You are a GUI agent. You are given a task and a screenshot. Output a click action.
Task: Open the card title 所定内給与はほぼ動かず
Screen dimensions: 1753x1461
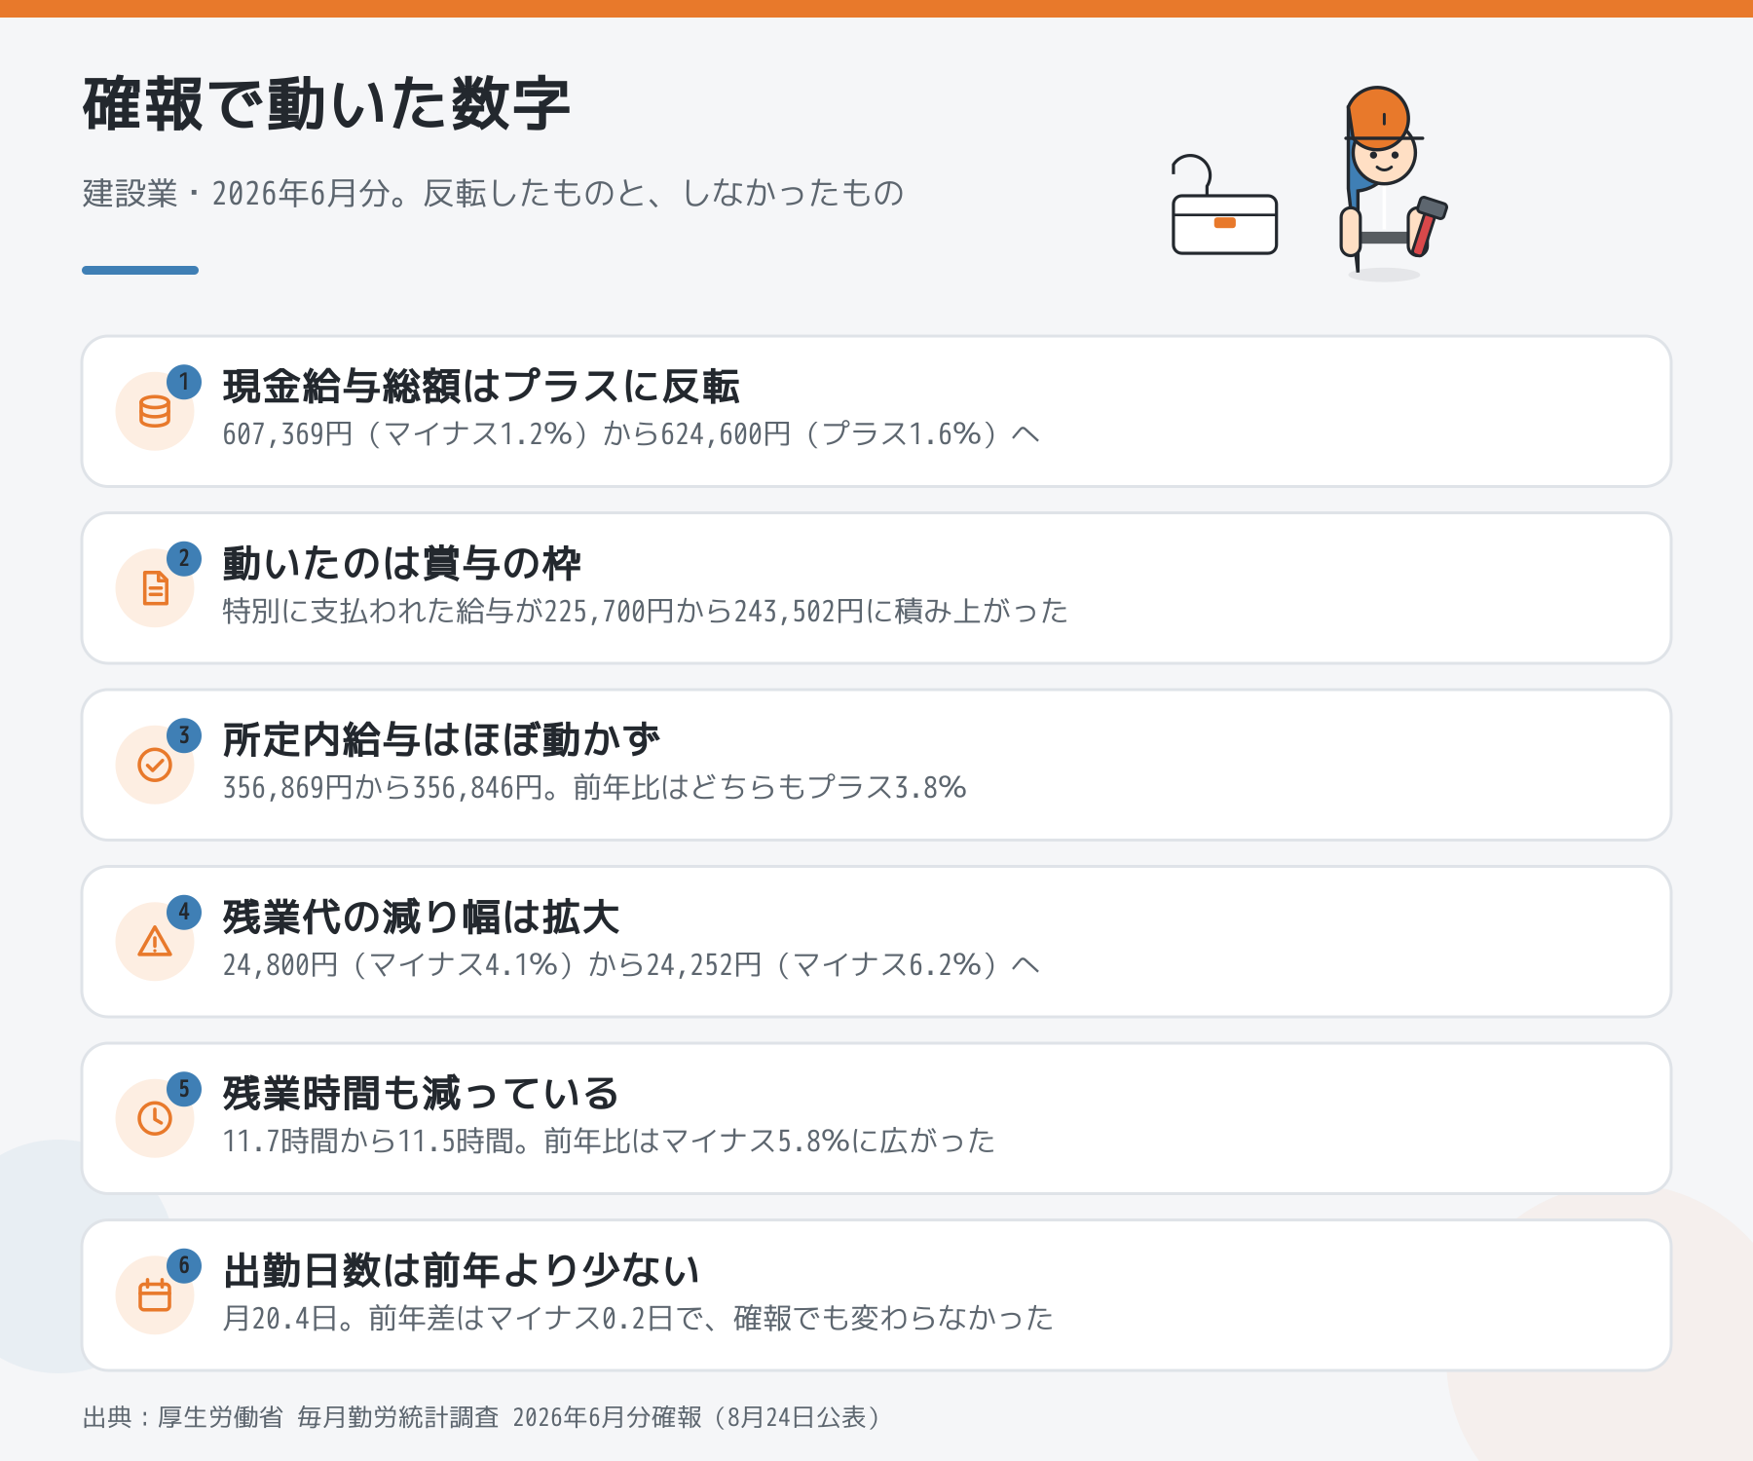(x=441, y=740)
